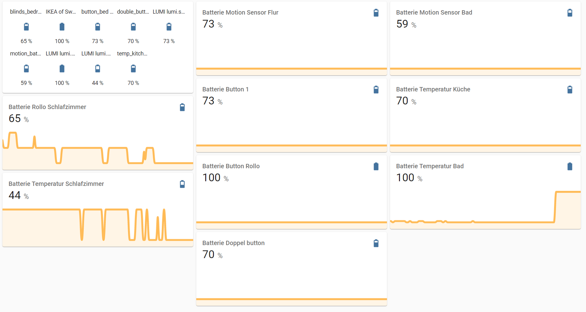Open the Batterie Motion Sensor Flur sensor details
The width and height of the screenshot is (586, 312).
(x=240, y=12)
